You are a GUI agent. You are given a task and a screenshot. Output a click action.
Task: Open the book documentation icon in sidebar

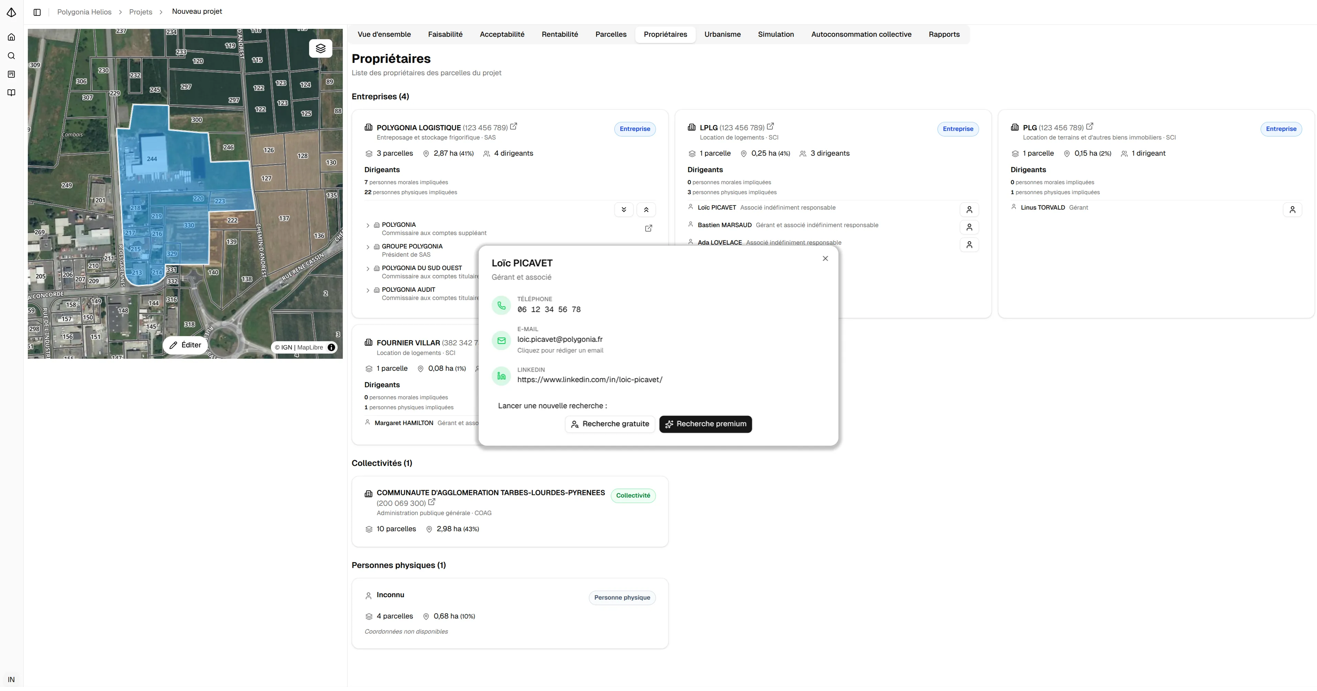pos(11,92)
